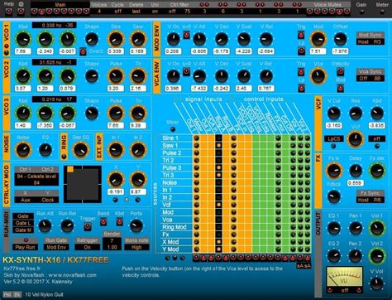Click the Pst button at bottom left
The width and height of the screenshot is (392, 300).
(x=7, y=295)
